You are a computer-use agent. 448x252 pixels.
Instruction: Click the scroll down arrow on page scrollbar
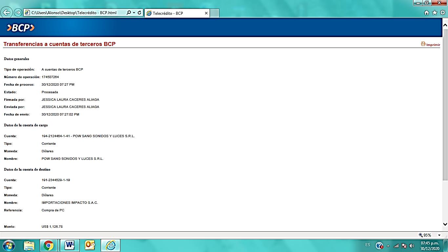point(445,224)
